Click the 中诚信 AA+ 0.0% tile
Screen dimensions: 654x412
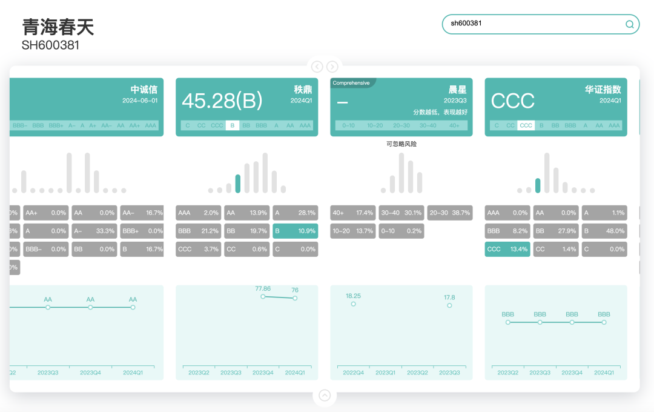46,213
